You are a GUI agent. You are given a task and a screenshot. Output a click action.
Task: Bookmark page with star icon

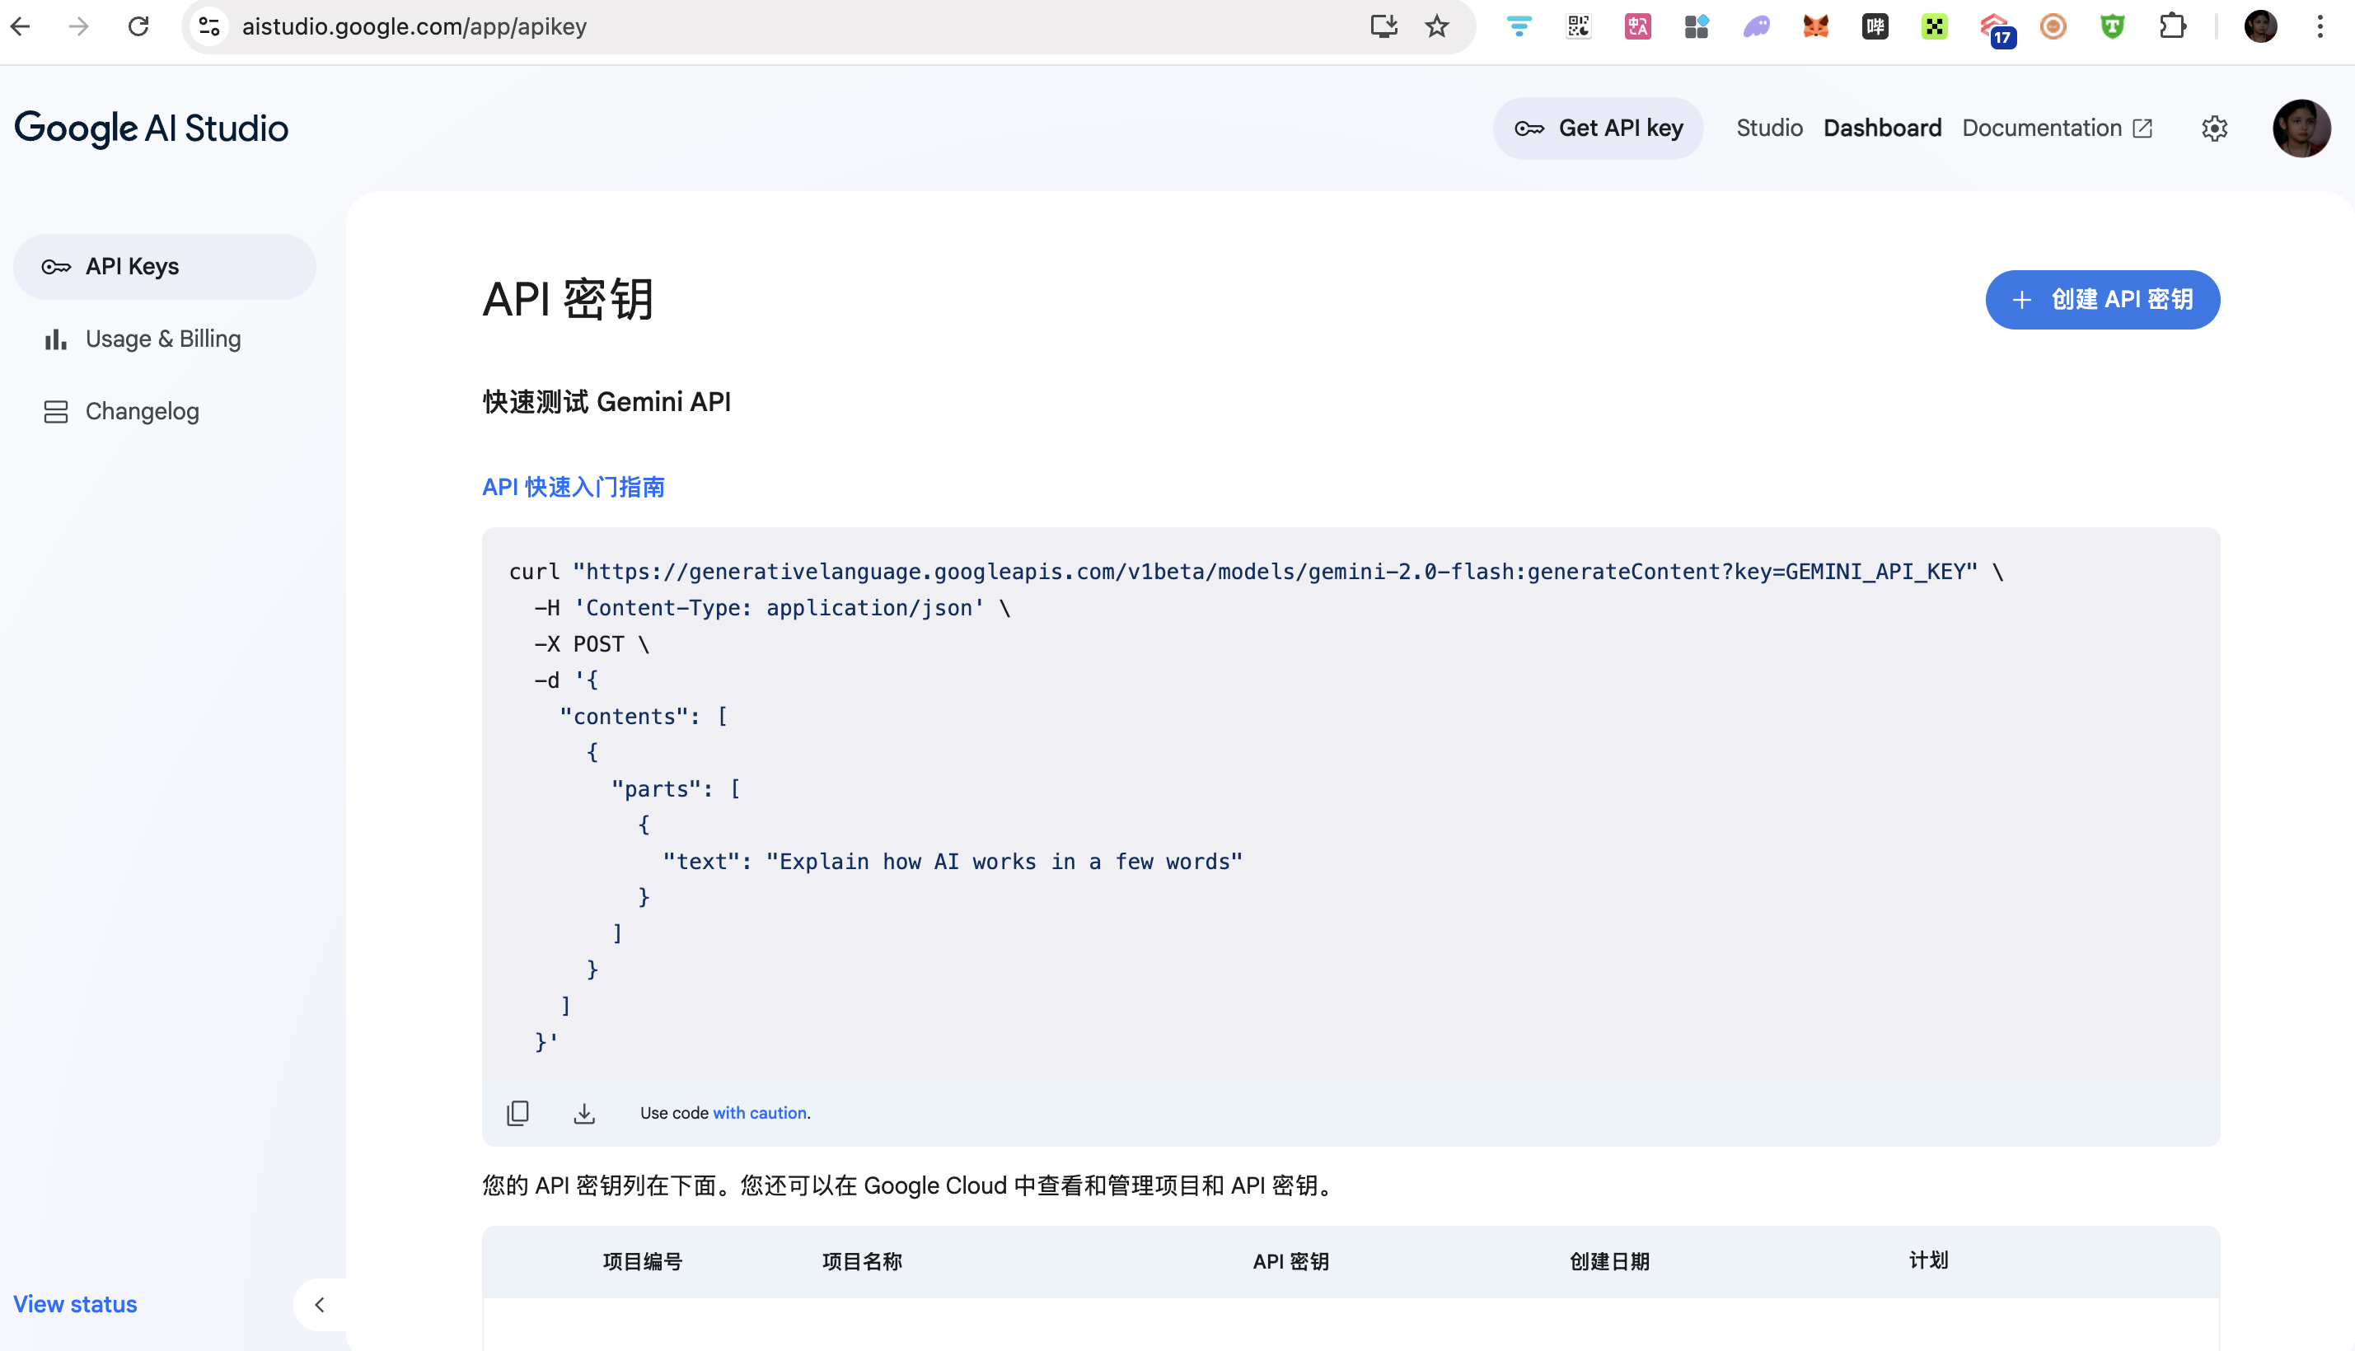1436,26
